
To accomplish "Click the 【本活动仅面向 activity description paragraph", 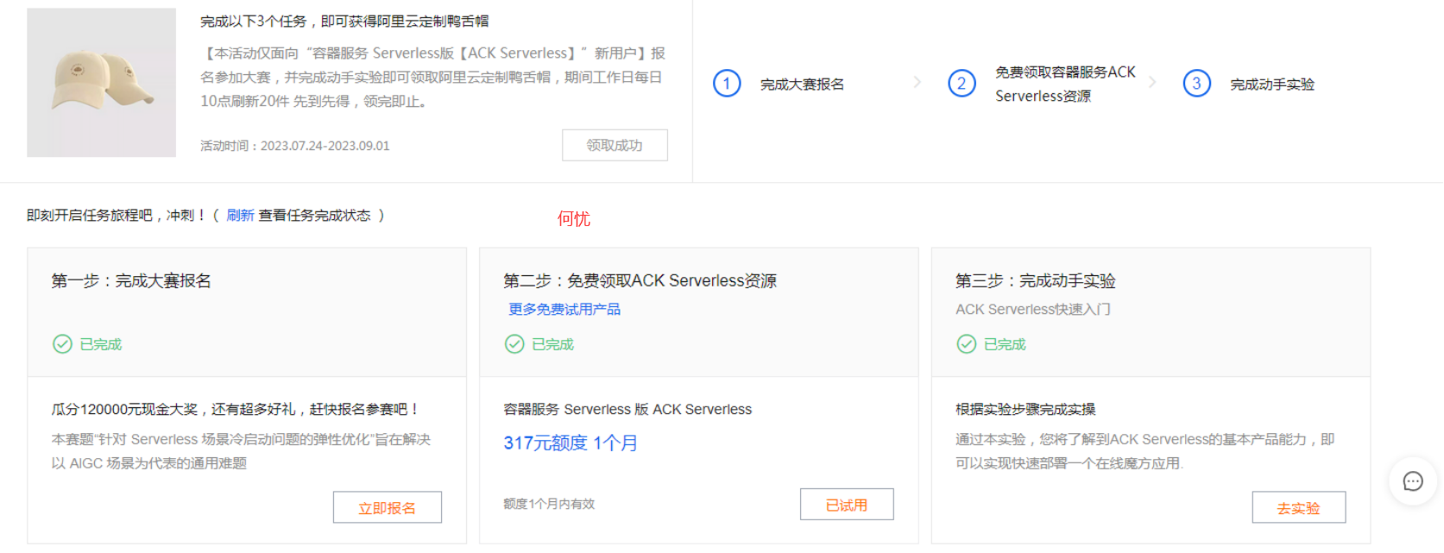I will pos(433,77).
